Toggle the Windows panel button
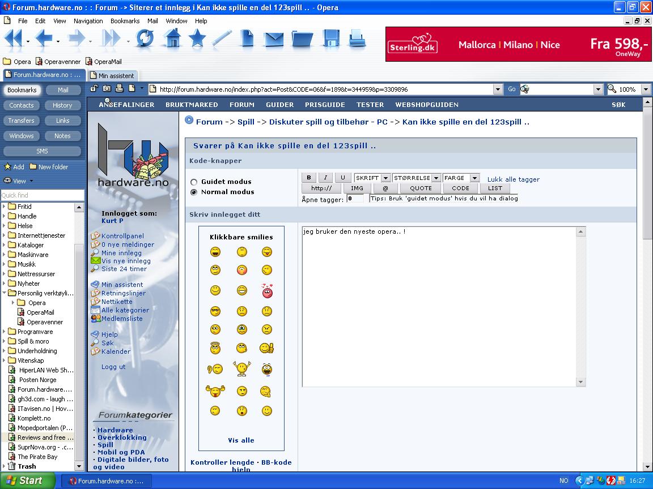This screenshot has width=653, height=489. (x=22, y=136)
